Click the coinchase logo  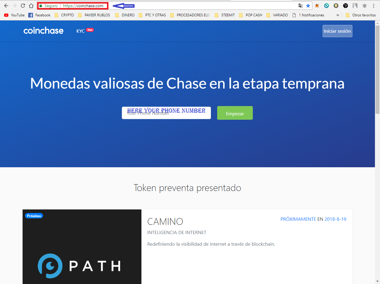tap(43, 31)
